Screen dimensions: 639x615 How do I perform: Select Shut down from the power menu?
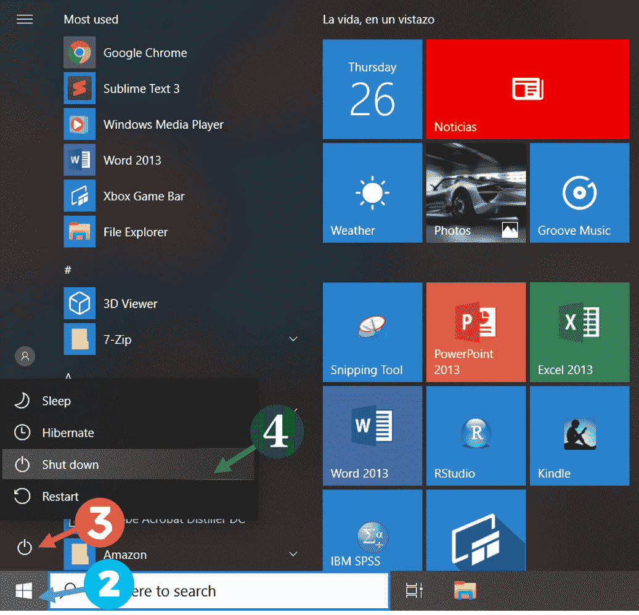point(128,465)
